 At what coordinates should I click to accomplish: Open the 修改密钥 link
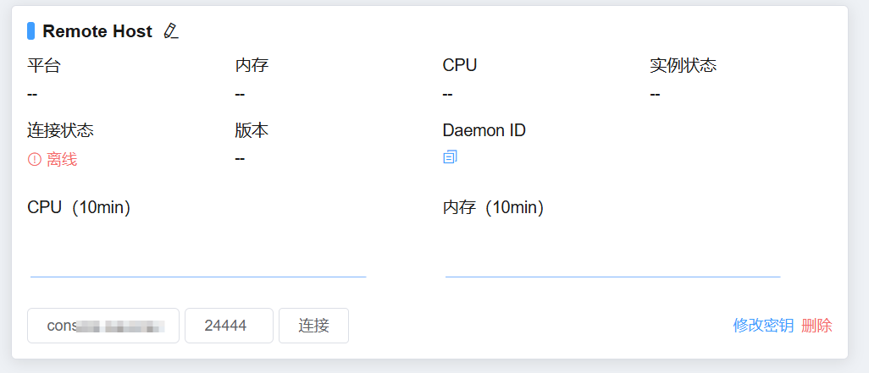pyautogui.click(x=763, y=326)
